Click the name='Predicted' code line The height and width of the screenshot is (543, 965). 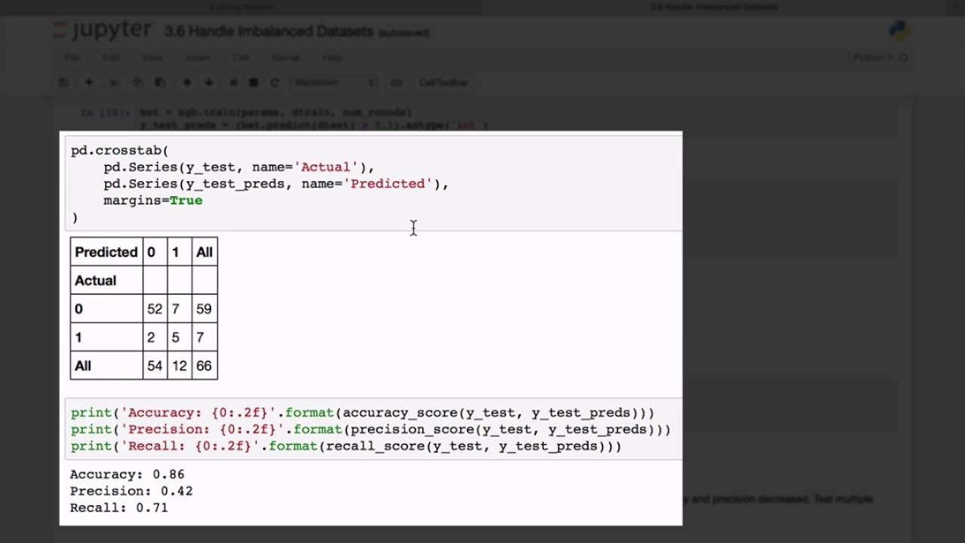point(276,183)
